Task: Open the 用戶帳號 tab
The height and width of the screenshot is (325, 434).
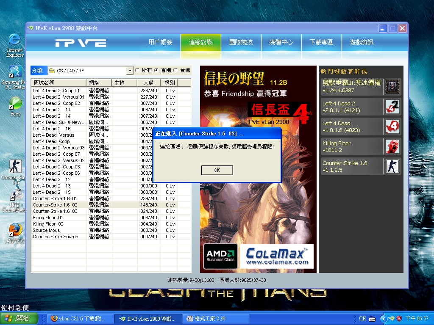Action: tap(160, 42)
